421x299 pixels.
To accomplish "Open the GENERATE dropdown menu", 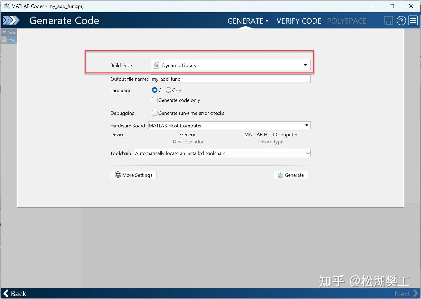I will click(x=248, y=21).
